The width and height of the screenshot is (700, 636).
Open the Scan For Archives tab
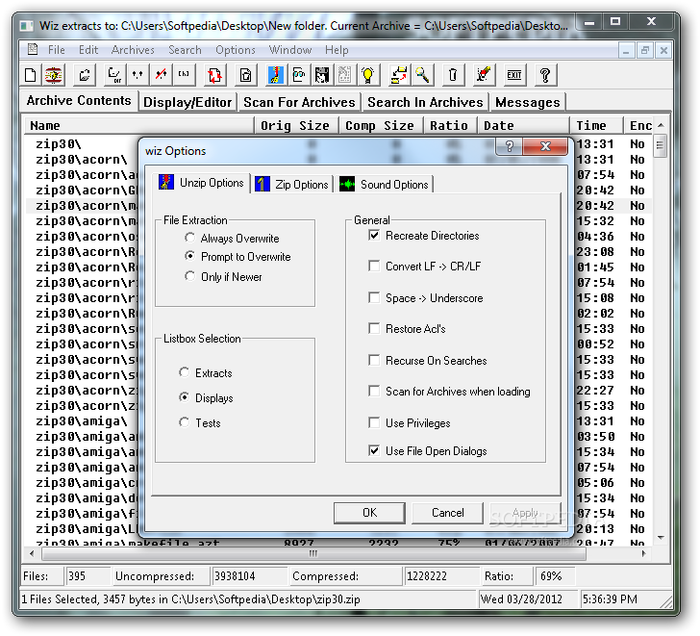pos(299,102)
